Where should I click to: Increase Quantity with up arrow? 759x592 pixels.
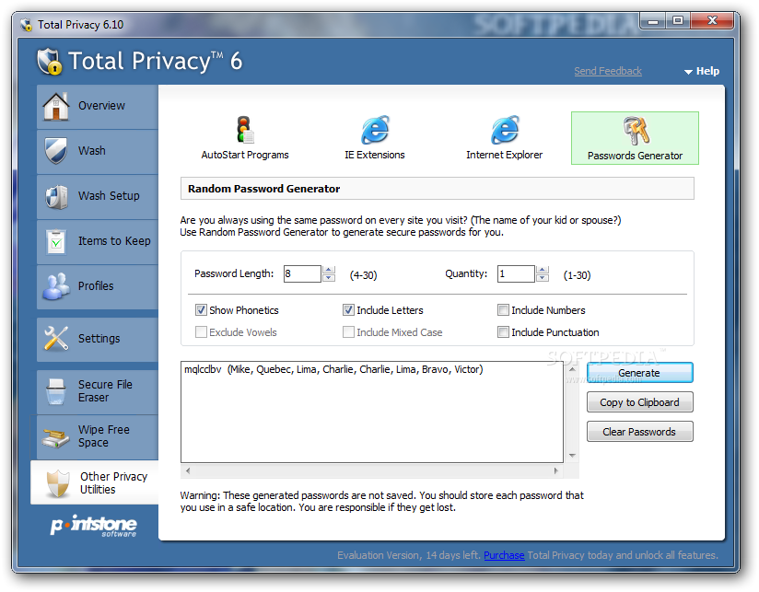coord(543,270)
